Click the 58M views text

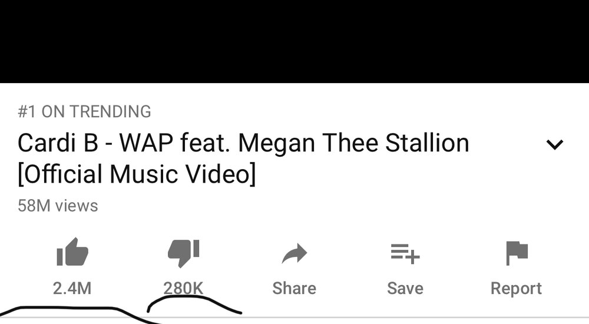click(x=58, y=206)
